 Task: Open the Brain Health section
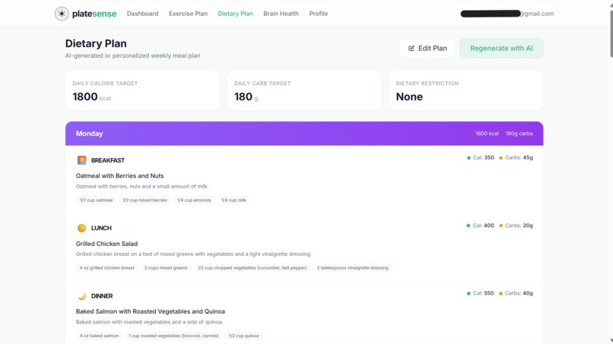click(281, 14)
